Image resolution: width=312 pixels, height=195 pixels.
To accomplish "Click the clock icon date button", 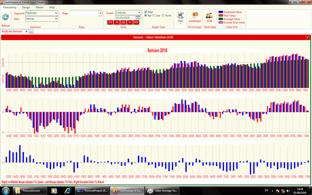I will click(x=123, y=22).
